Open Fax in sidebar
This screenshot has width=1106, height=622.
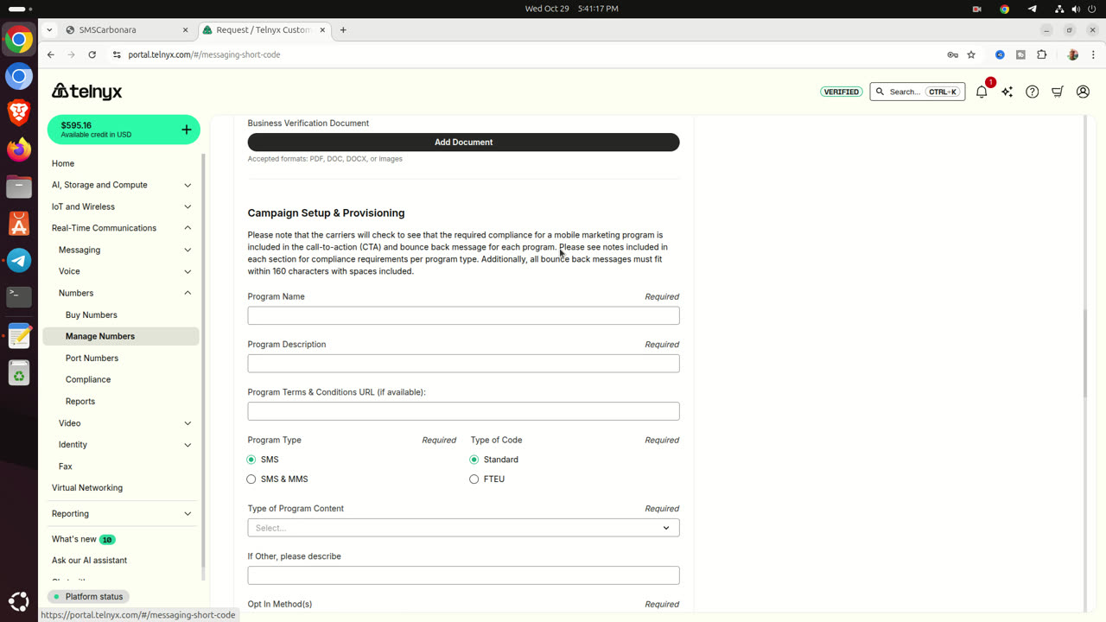click(x=66, y=466)
